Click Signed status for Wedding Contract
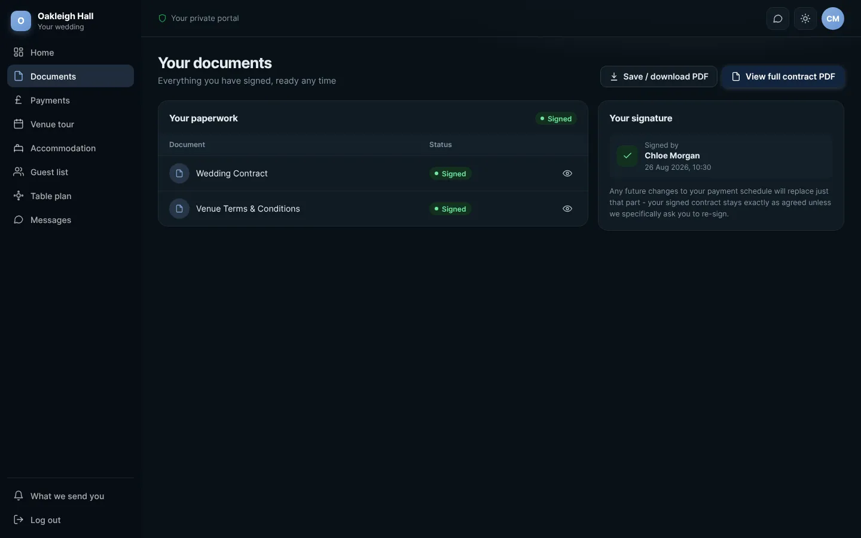Viewport: 861px width, 538px height. point(450,173)
